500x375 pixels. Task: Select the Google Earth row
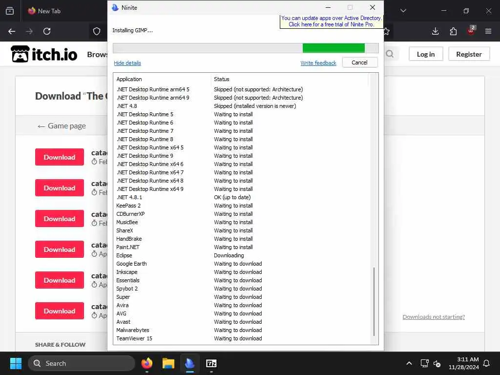click(242, 264)
